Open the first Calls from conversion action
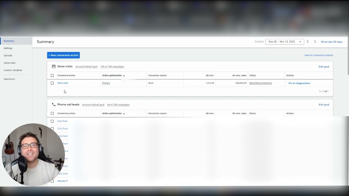The height and width of the screenshot is (196, 349). tap(62, 121)
